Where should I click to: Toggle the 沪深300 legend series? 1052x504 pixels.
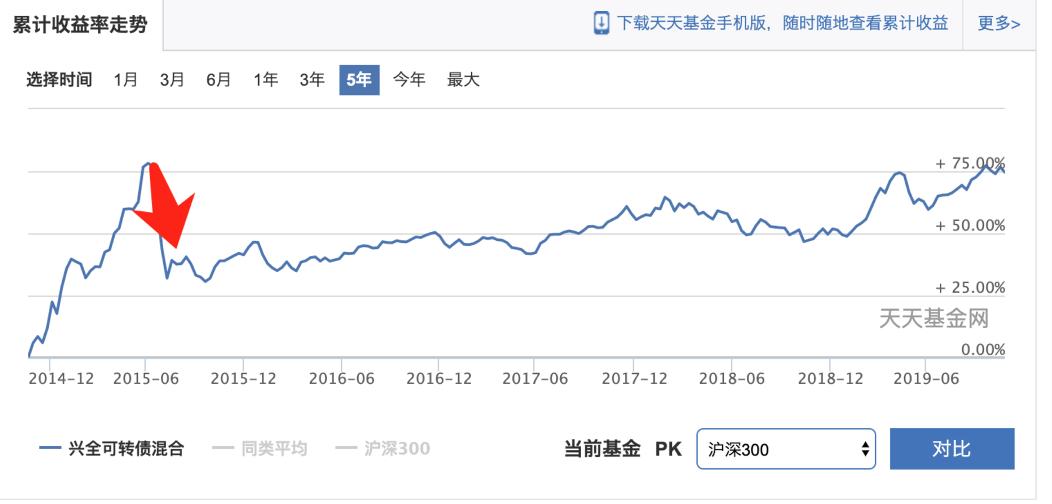coord(383,448)
